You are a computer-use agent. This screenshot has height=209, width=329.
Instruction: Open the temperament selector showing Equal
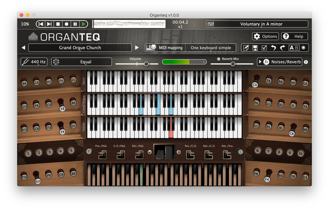(81, 61)
